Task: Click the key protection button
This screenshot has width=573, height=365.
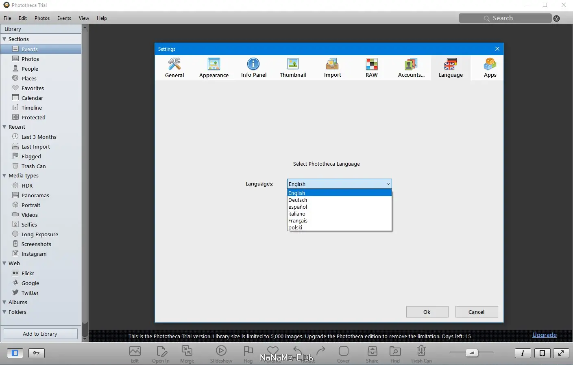Action: coord(36,353)
